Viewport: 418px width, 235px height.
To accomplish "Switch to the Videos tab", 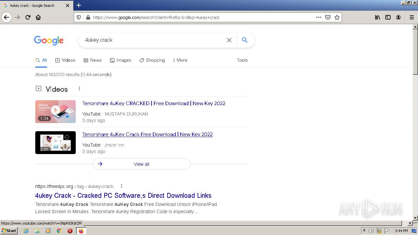I will pyautogui.click(x=65, y=60).
